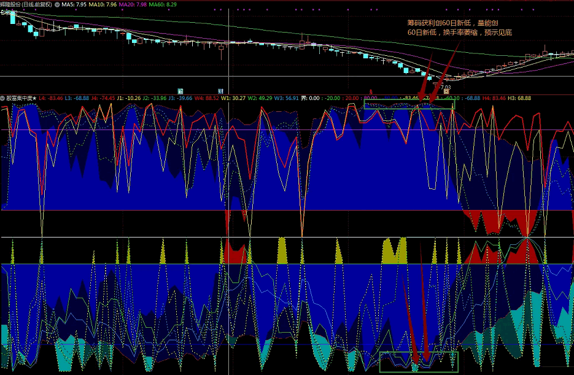Select the 辉隆股份 (日线,前复权) chart title
Viewport: 574px width, 375px height.
pyautogui.click(x=27, y=5)
